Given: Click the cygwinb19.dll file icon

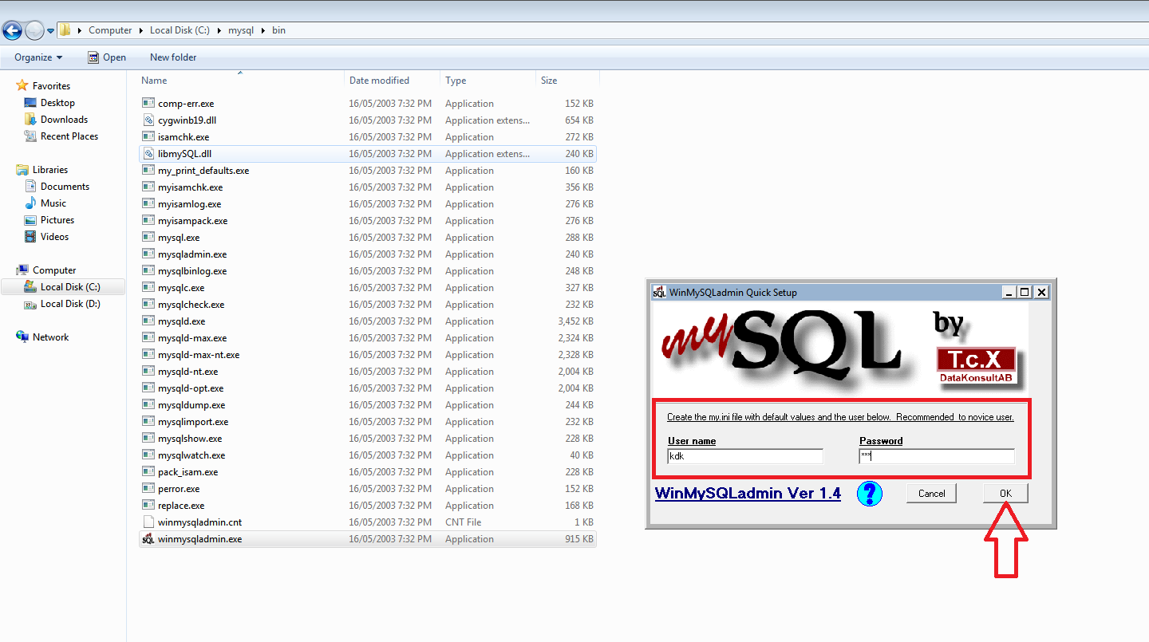Looking at the screenshot, I should (x=148, y=120).
